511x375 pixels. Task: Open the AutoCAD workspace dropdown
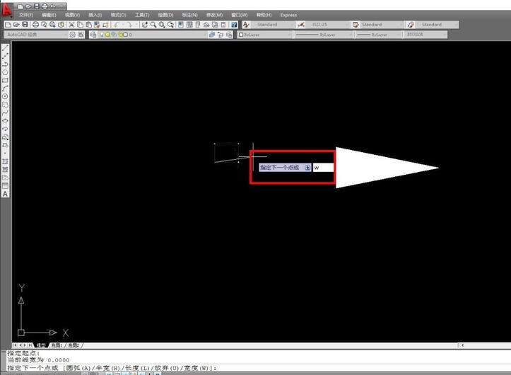pyautogui.click(x=35, y=34)
